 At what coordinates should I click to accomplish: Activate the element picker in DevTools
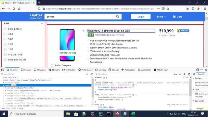3,70
